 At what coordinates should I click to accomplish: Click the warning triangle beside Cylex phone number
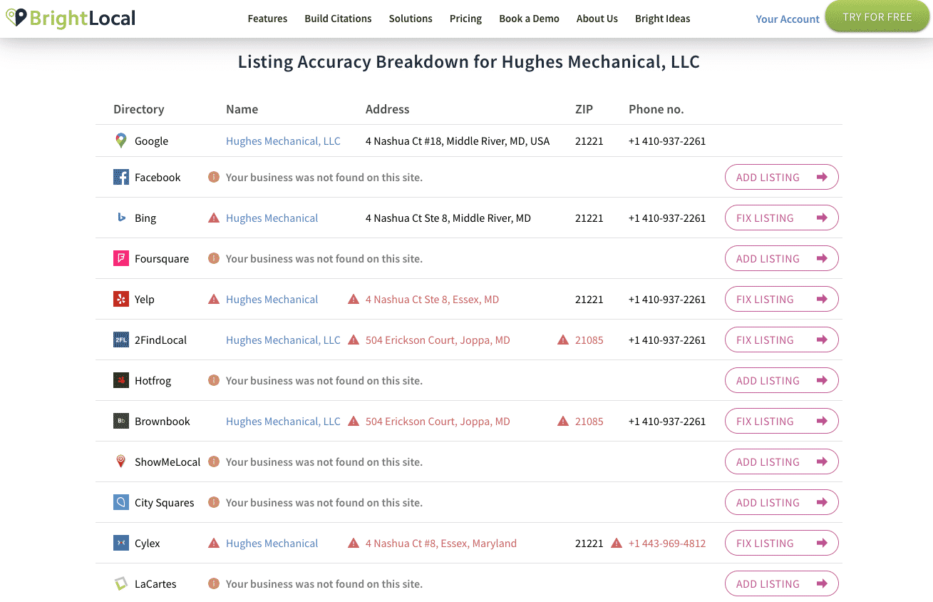617,544
